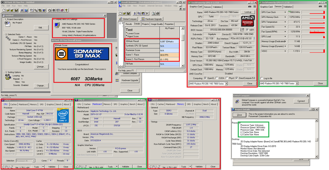Click the 3DMark logo round icon in toolbar
329x170 pixels.
(54, 10)
